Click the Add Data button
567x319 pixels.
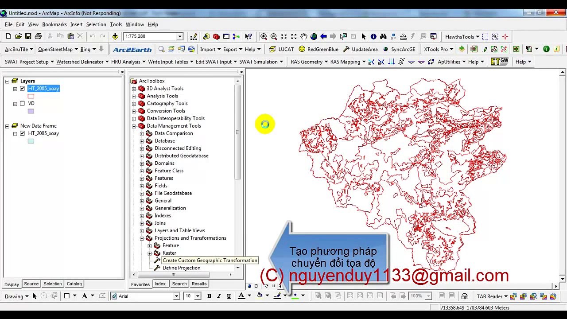(115, 36)
